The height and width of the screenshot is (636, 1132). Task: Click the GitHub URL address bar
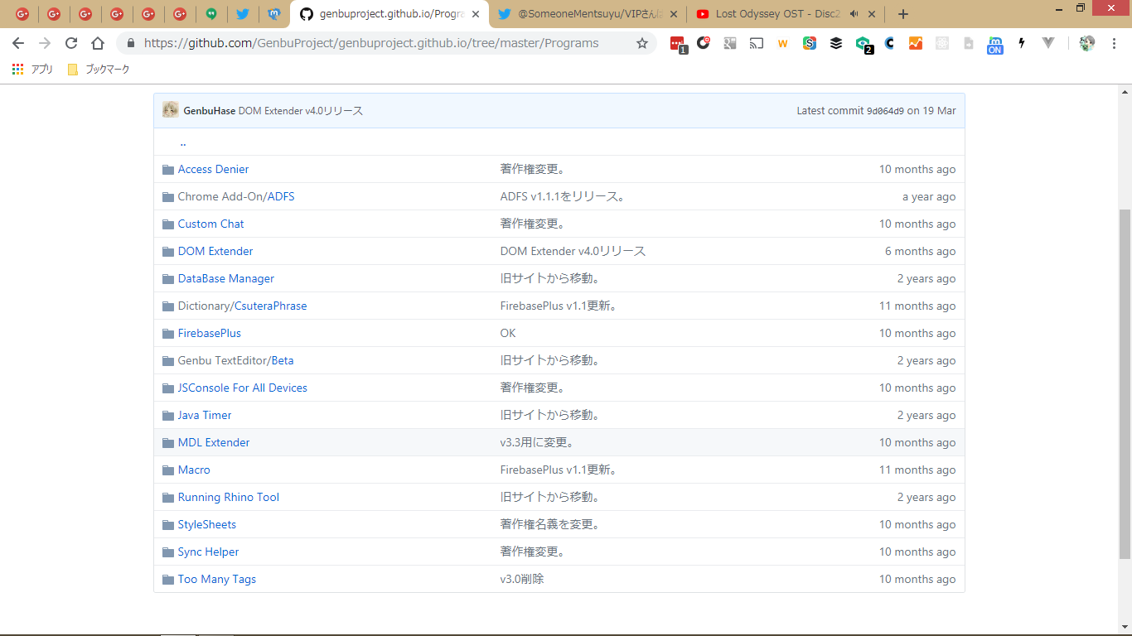[x=373, y=43]
